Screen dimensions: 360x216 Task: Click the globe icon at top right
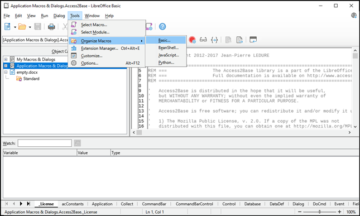tap(354, 16)
